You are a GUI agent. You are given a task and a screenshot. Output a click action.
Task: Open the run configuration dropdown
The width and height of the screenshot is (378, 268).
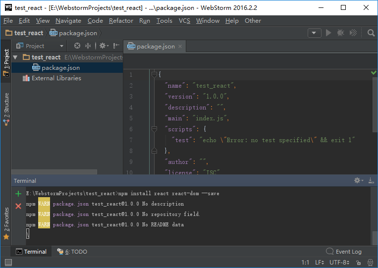coord(314,33)
